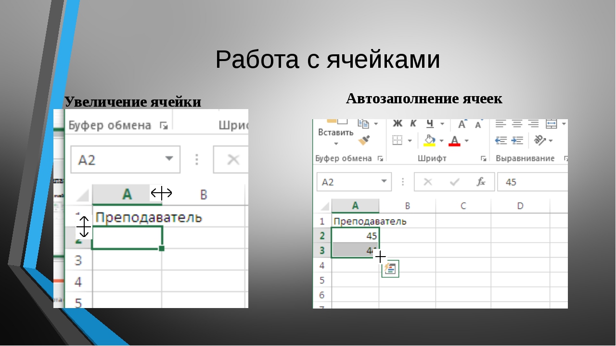The width and height of the screenshot is (616, 346).
Task: Expand name box dropdown in right Excel
Action: [384, 182]
